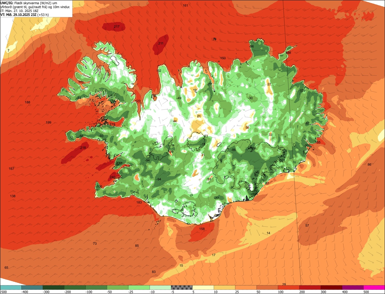Click the value 29 above the legend
Image resolution: width=385 pixels, height=294 pixels.
(x=284, y=284)
